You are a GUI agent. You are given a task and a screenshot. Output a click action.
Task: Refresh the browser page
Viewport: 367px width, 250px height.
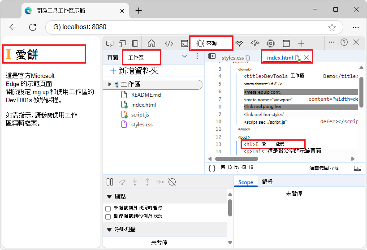pyautogui.click(x=33, y=27)
